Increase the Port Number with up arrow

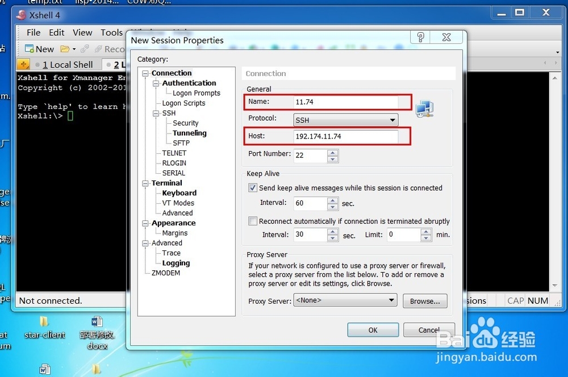click(x=332, y=153)
